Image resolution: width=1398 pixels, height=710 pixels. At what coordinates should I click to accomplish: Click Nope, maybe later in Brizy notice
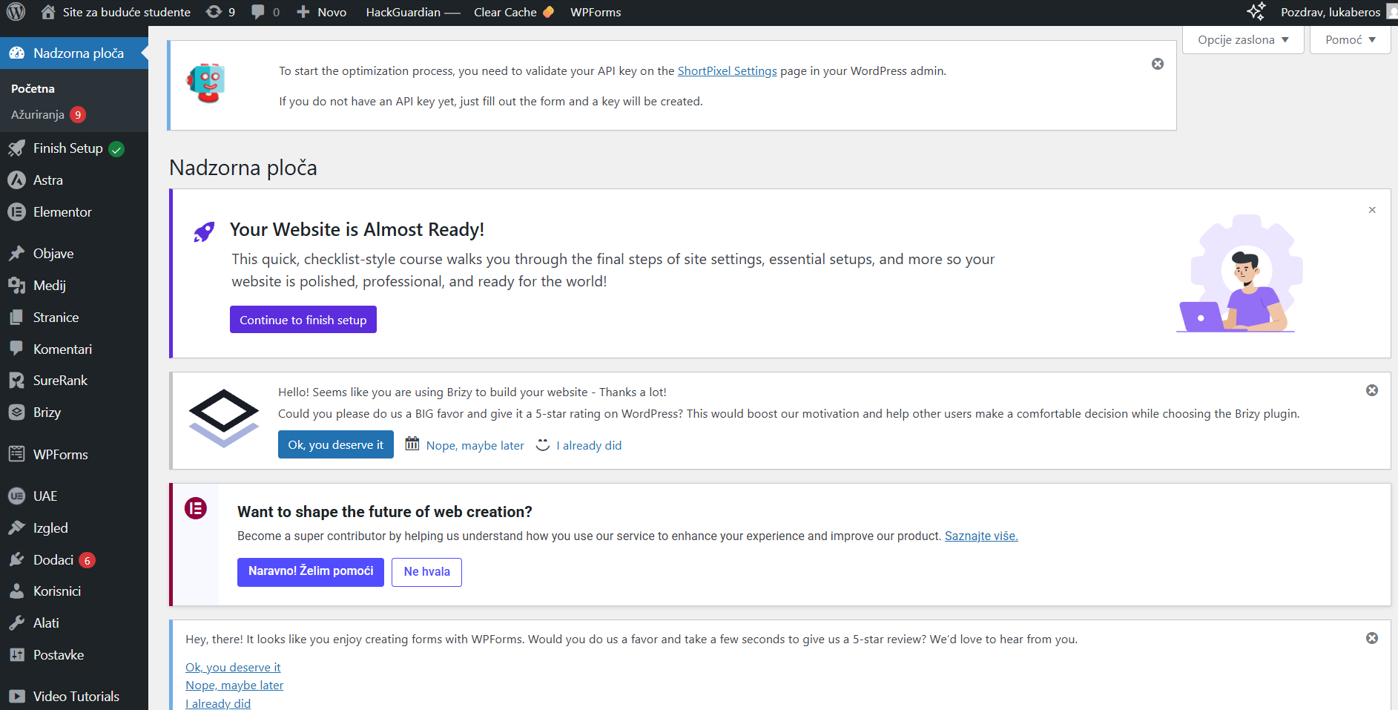tap(475, 445)
